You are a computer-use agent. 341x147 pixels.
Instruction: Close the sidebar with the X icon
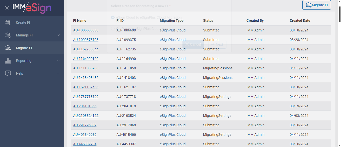(7, 8)
